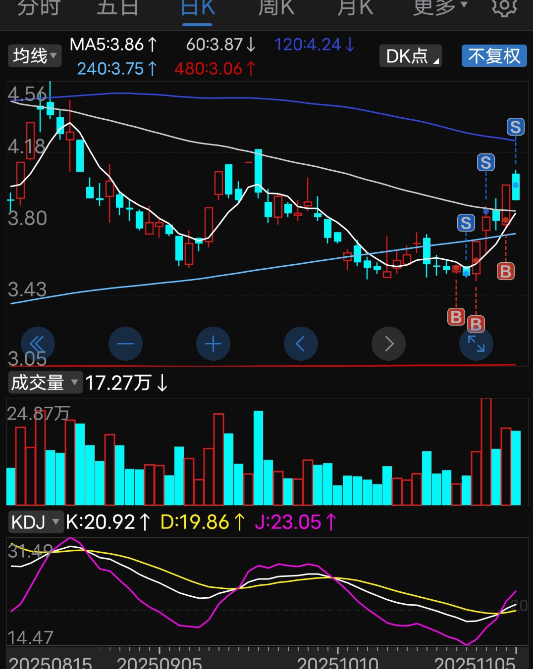
Task: Click the topmost S sell marker
Action: [x=515, y=127]
